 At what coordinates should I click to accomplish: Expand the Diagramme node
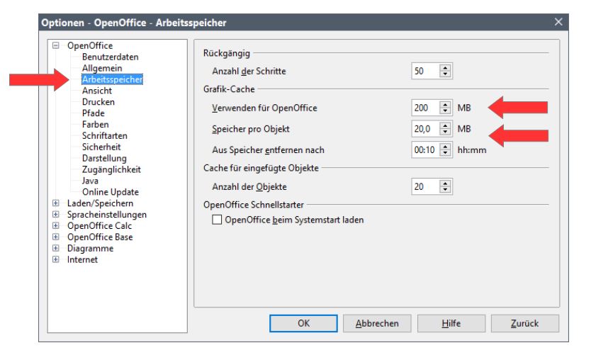click(56, 248)
